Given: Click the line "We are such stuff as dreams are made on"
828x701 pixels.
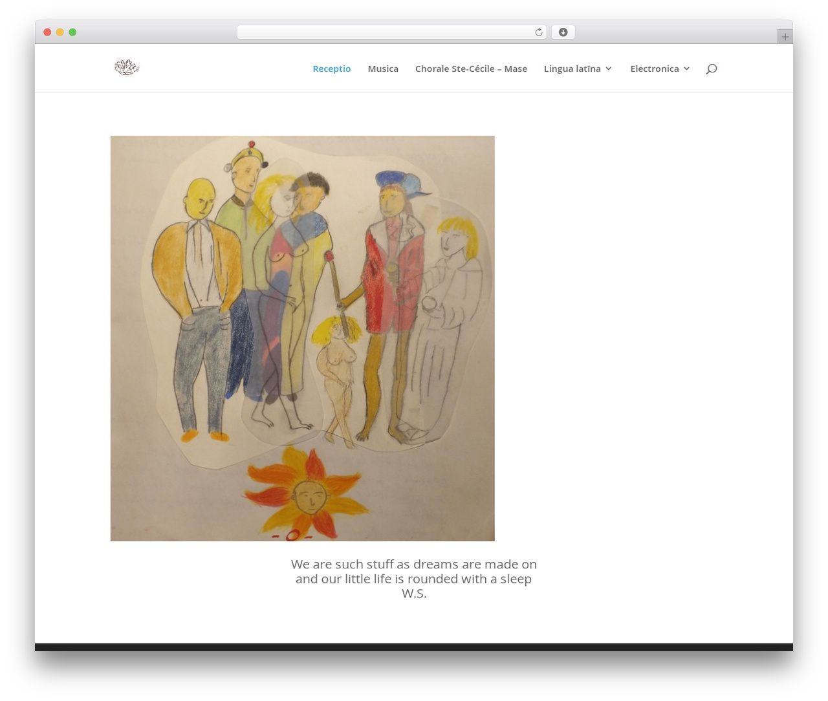Looking at the screenshot, I should (414, 564).
